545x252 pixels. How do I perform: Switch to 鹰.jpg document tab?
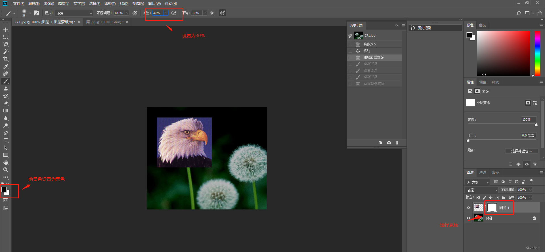(105, 22)
